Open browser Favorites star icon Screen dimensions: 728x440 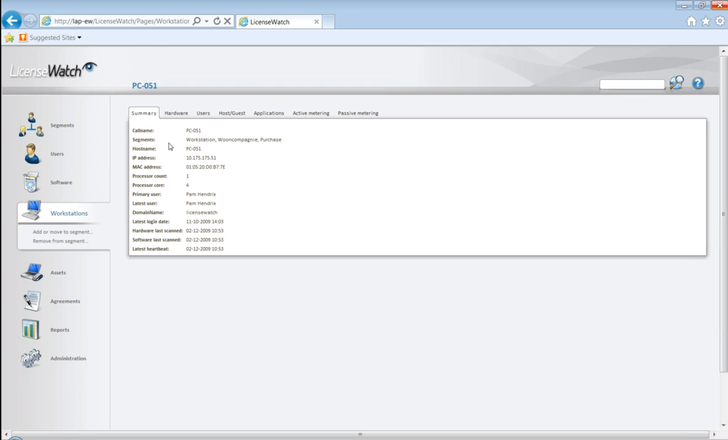point(706,21)
